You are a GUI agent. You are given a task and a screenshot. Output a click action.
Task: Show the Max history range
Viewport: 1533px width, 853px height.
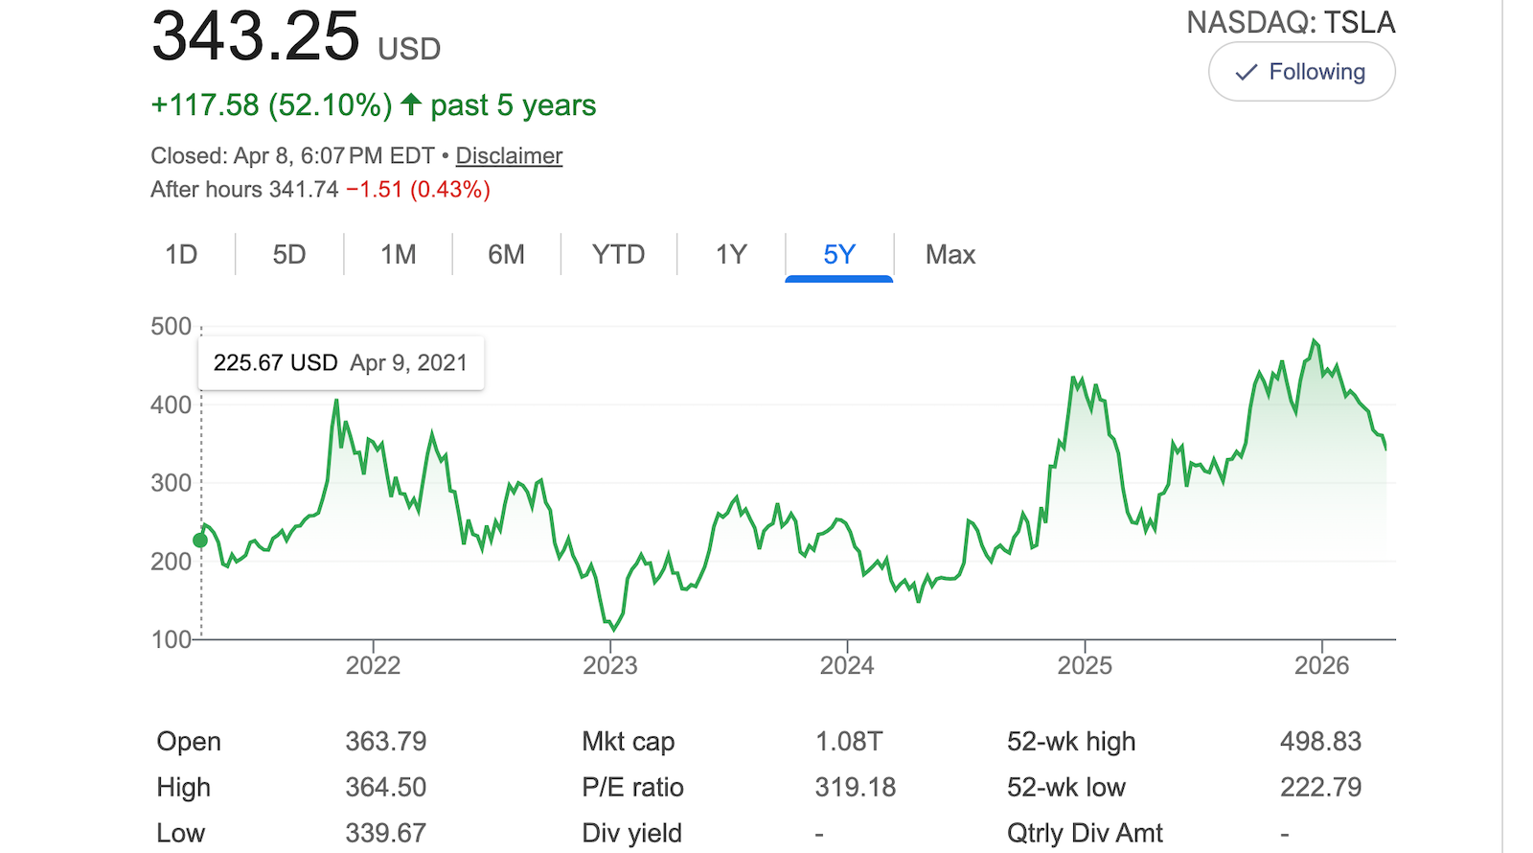pos(950,255)
